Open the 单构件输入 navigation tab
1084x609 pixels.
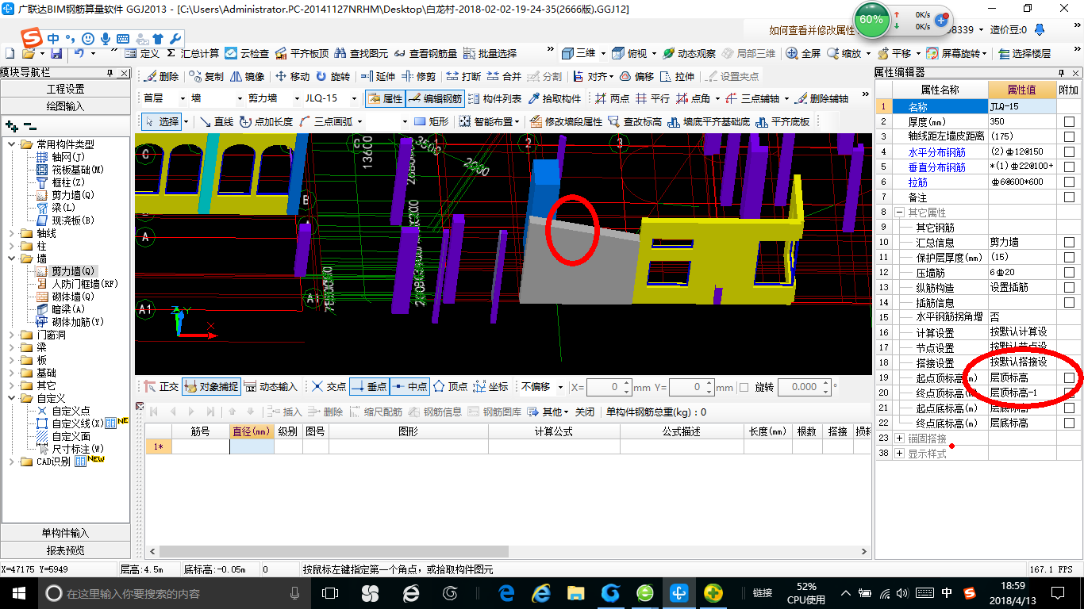tap(65, 533)
